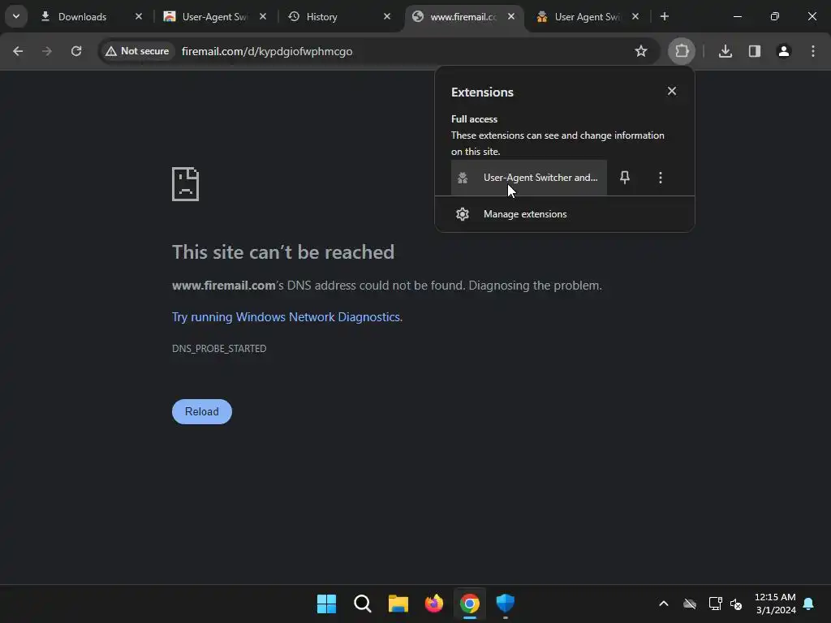Restore down the Chrome window
Viewport: 831px width, 623px height.
(x=775, y=16)
